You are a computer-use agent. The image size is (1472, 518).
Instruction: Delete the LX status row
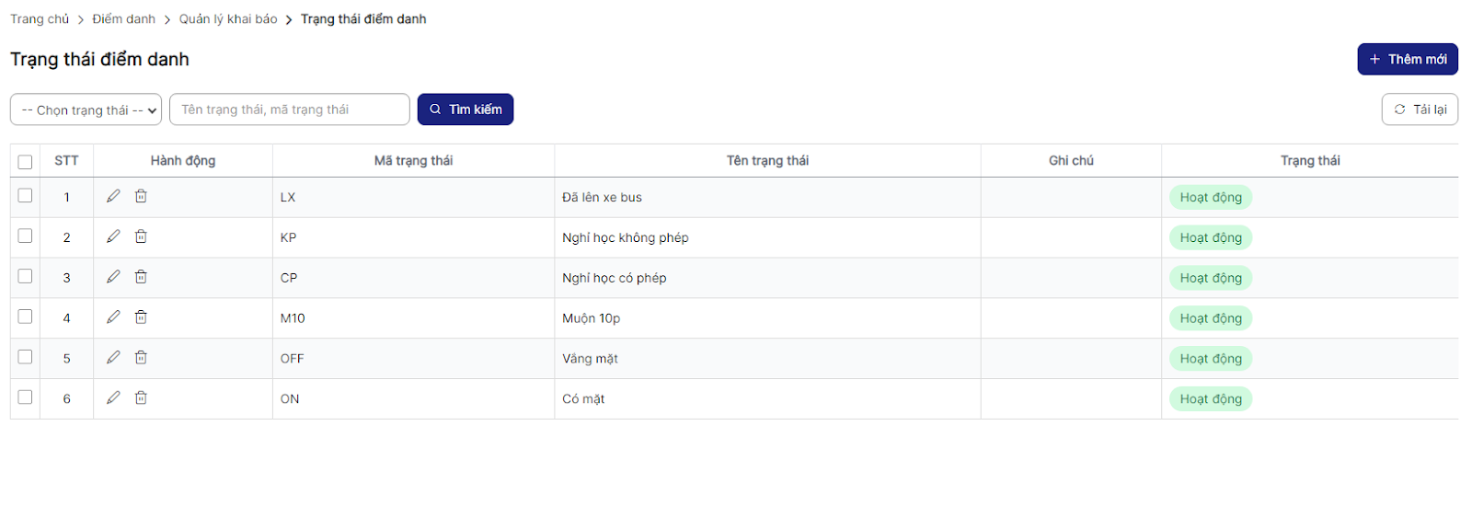coord(141,196)
